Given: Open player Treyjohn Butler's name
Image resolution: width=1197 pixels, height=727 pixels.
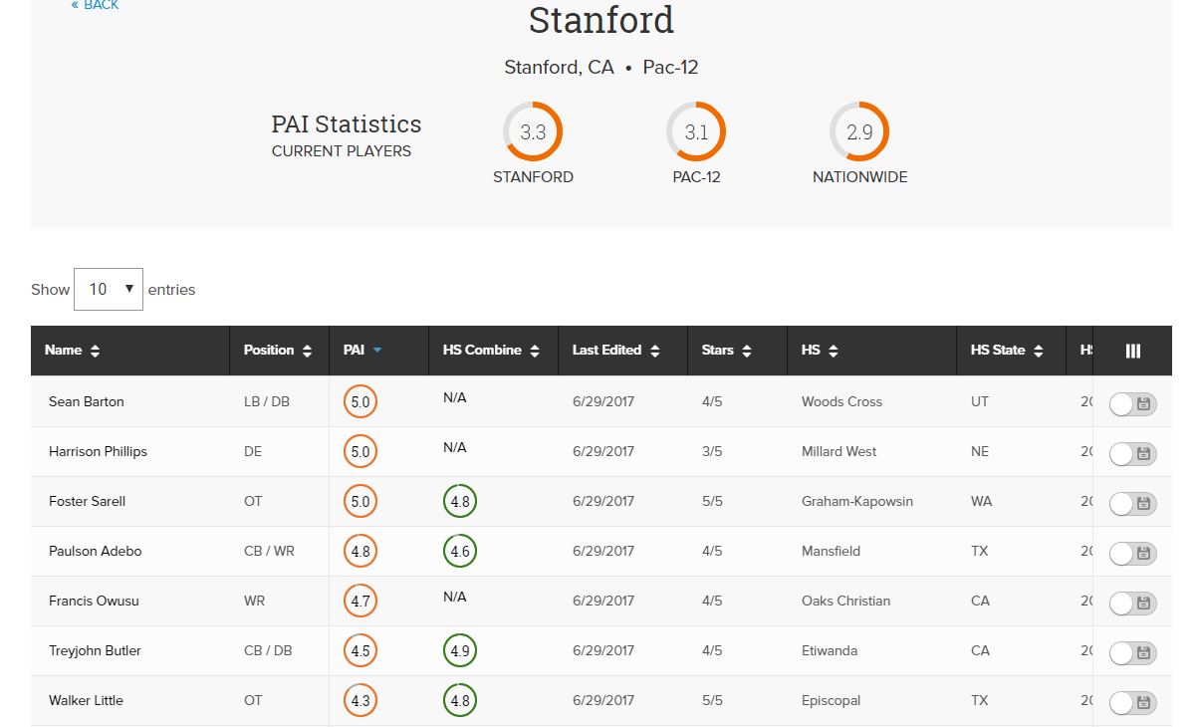Looking at the screenshot, I should coord(95,650).
